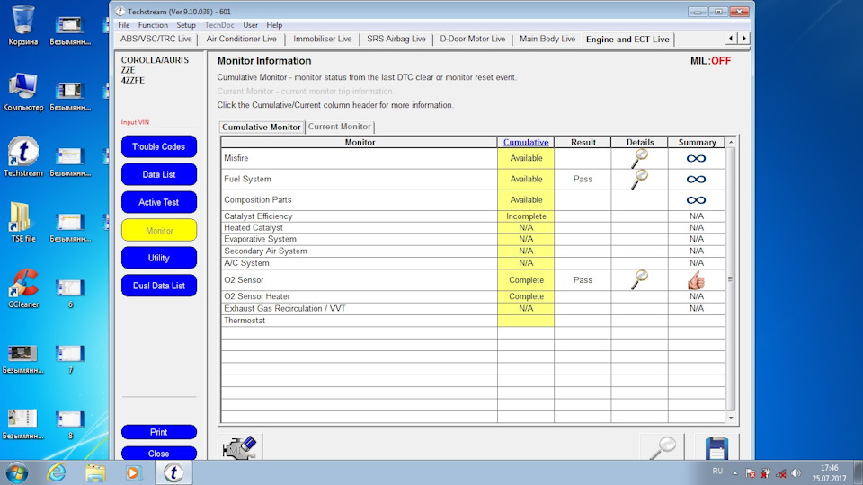This screenshot has height=485, width=863.
Task: Open TSE file folder on desktop
Action: click(x=23, y=222)
